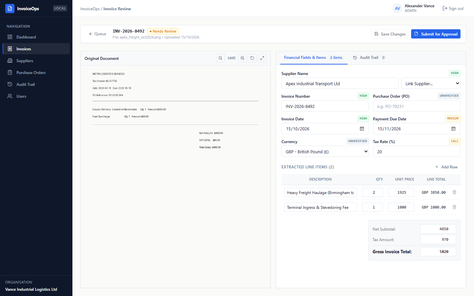
Task: Click the Sign out arrow icon
Action: (x=445, y=9)
